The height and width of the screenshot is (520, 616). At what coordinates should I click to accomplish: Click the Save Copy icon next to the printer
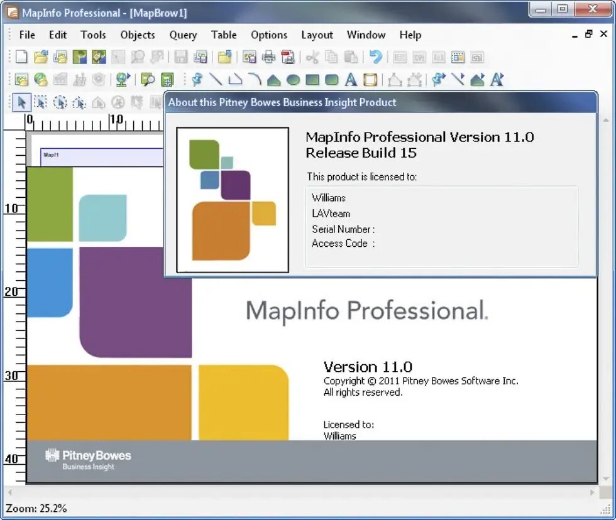[250, 57]
